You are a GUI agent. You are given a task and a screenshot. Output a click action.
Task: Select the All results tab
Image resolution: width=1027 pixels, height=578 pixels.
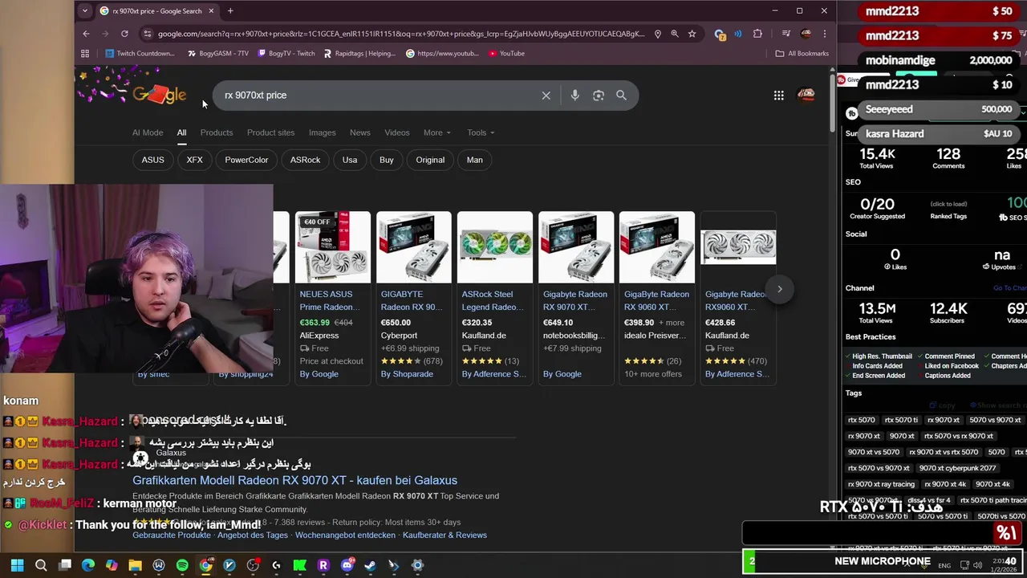181,132
